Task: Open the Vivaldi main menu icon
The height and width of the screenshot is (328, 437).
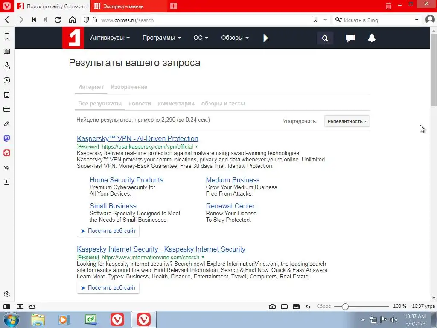Action: coord(7,6)
